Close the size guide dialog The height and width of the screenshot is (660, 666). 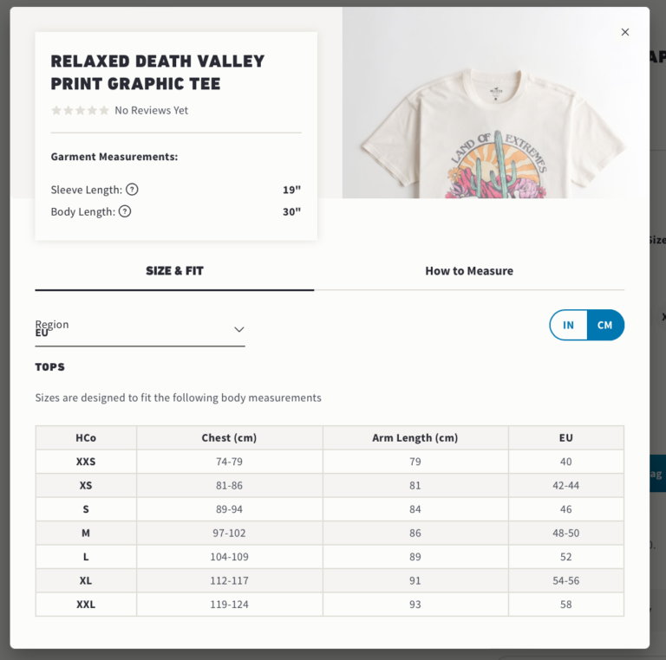tap(625, 32)
